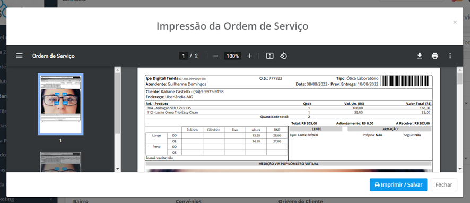Viewport: 470px width, 203px height.
Task: Click the Imprimir / Salvar button
Action: 398,185
